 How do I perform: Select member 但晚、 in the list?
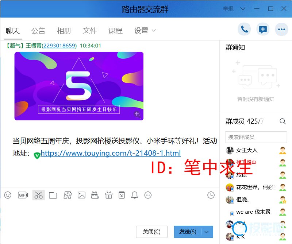[256, 200]
